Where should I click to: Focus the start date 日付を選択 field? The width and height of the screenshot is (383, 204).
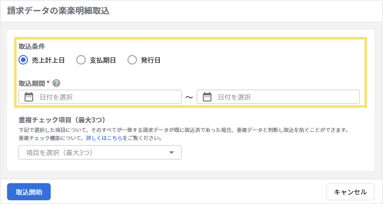(106, 97)
